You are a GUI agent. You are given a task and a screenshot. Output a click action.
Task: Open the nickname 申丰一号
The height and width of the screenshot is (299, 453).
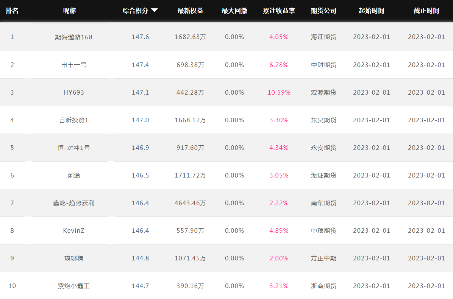[x=74, y=65]
